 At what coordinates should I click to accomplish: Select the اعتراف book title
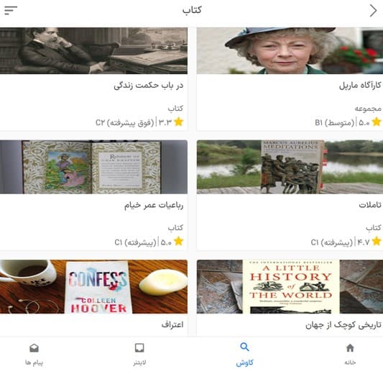click(x=172, y=324)
